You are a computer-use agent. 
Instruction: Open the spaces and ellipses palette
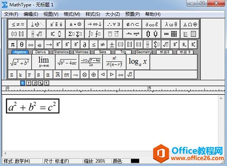click(37, 24)
